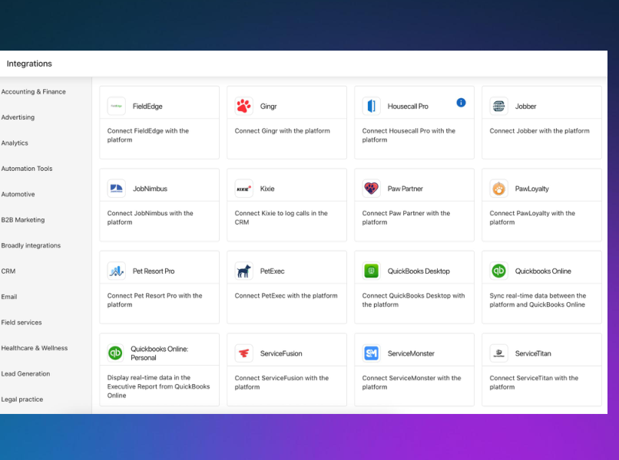Click the ServiceMonster SM icon
The width and height of the screenshot is (619, 460).
(x=372, y=353)
